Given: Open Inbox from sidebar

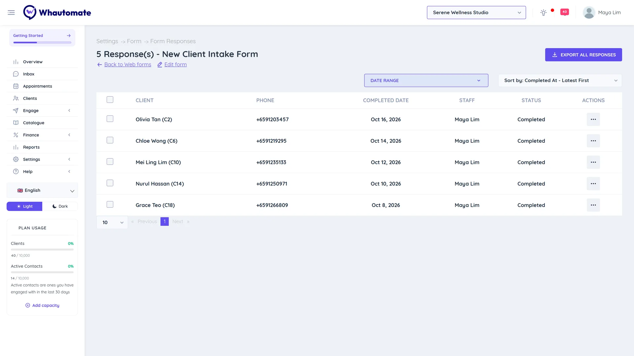Looking at the screenshot, I should [42, 74].
